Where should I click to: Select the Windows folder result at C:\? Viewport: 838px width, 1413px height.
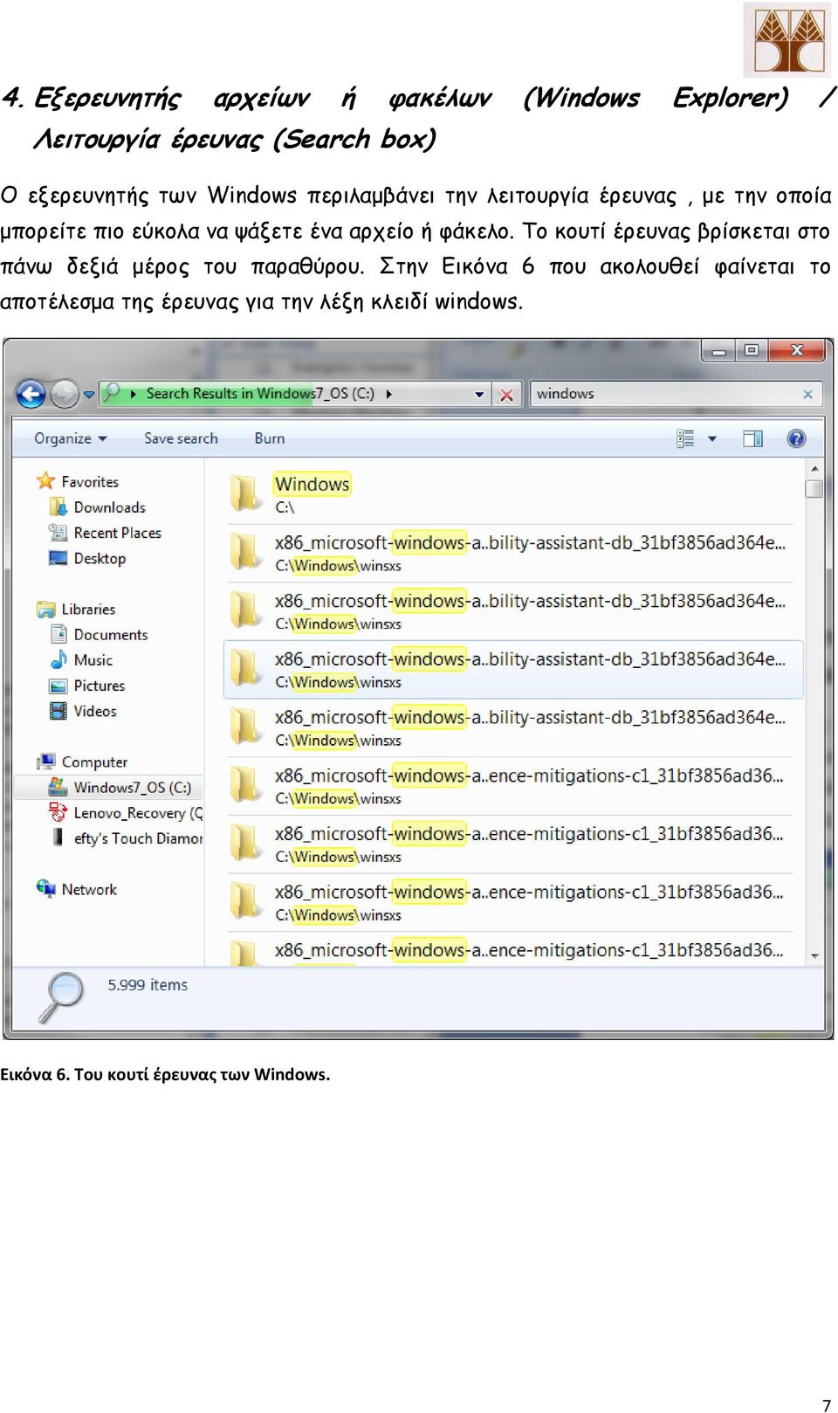pyautogui.click(x=512, y=494)
